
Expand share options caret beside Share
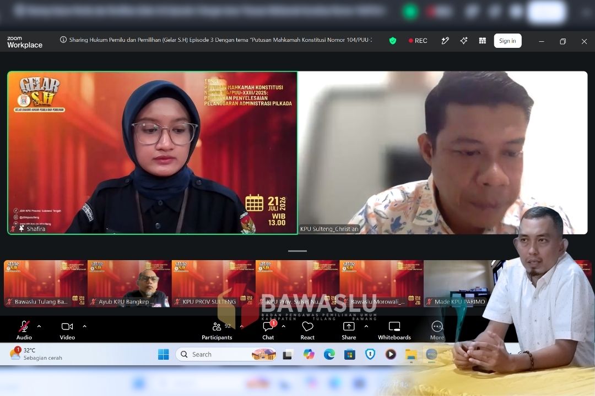pos(366,326)
